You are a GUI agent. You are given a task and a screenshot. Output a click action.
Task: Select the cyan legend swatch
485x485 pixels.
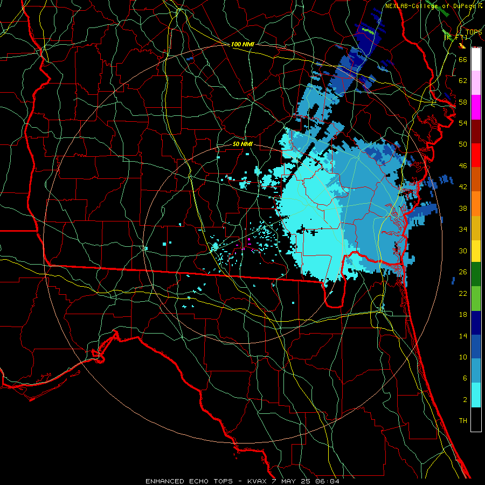coord(476,395)
